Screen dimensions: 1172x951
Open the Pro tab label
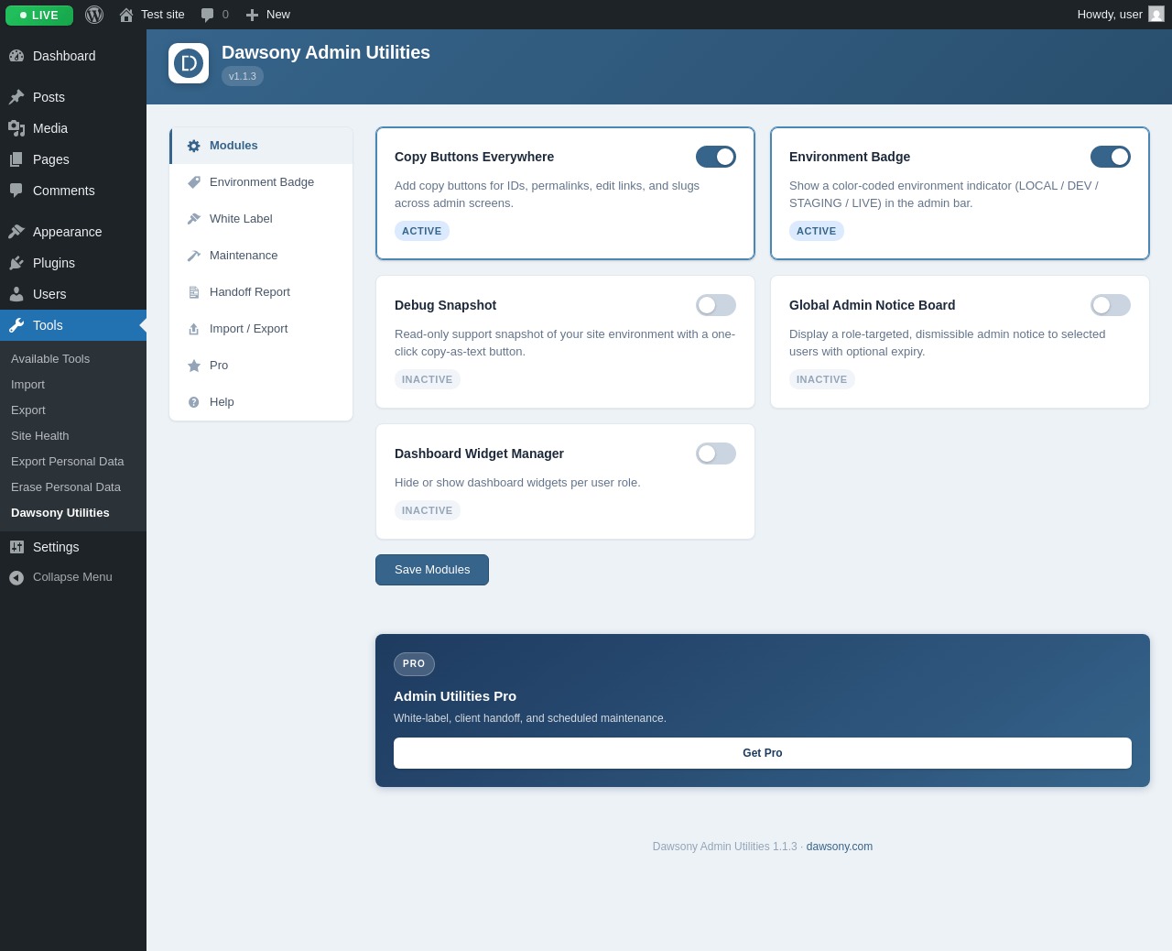point(219,366)
